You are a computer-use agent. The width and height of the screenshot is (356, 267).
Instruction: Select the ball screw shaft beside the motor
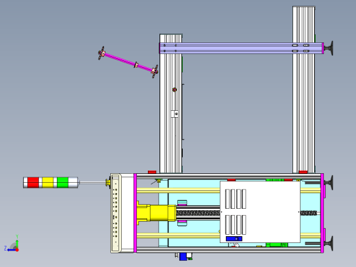coord(198,213)
